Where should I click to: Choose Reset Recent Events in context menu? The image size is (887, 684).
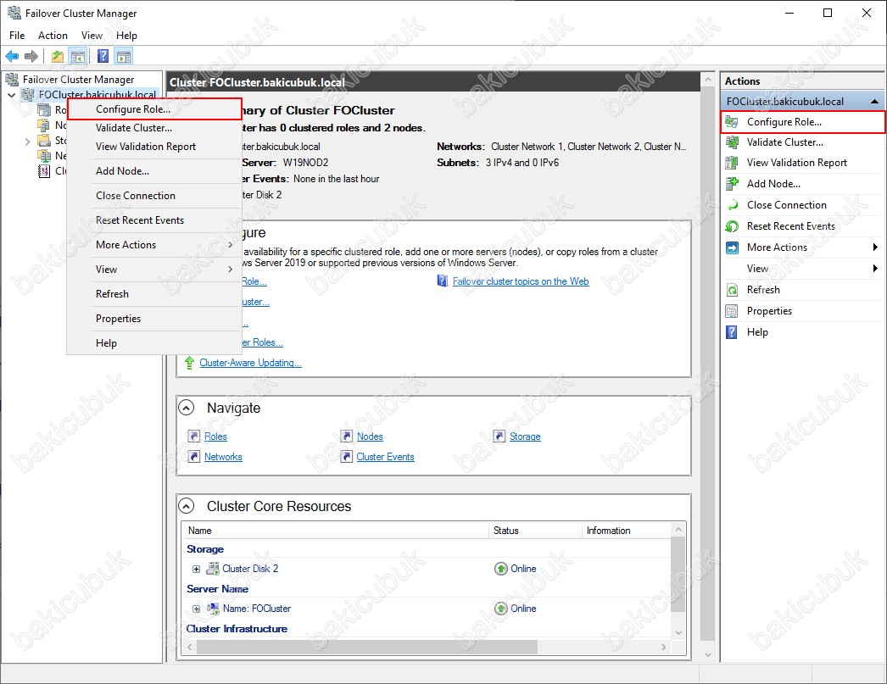coord(154,220)
